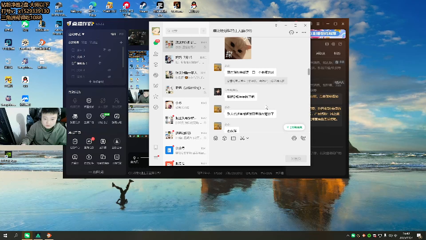
Task: Click the microphone icon in the interactive section
Action: coord(75,101)
